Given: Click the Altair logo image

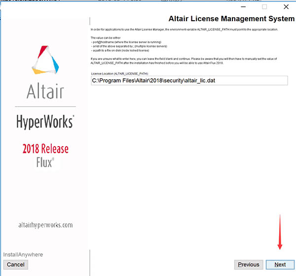Looking at the screenshot, I should (x=45, y=72).
